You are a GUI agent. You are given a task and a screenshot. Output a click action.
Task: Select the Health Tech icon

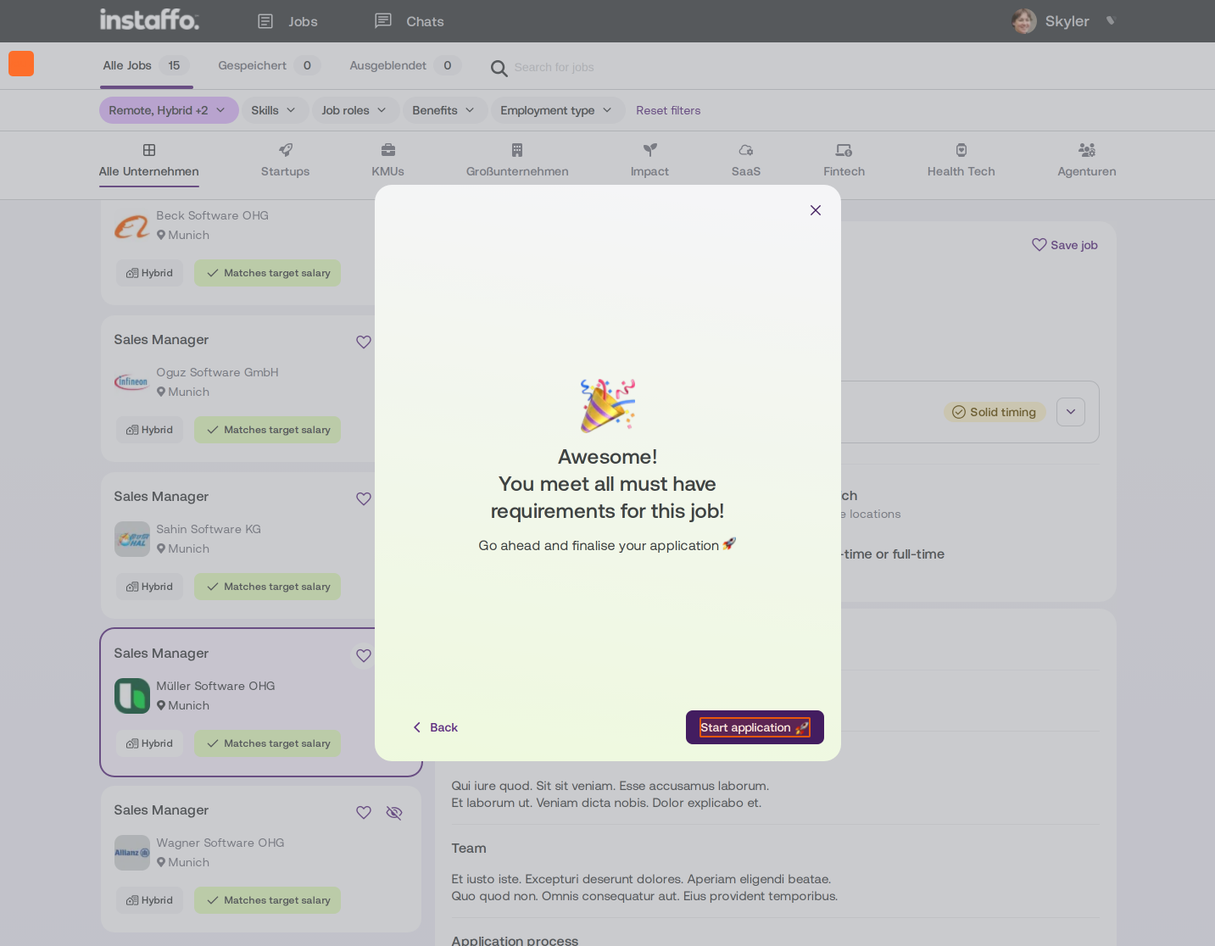(961, 150)
